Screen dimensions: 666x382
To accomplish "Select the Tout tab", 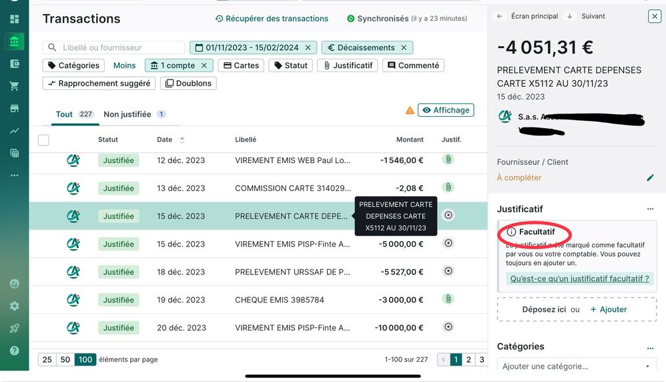I will 64,114.
